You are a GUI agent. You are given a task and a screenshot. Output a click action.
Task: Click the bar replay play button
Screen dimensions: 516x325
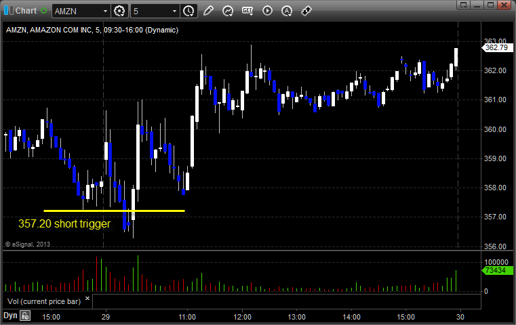(267, 11)
